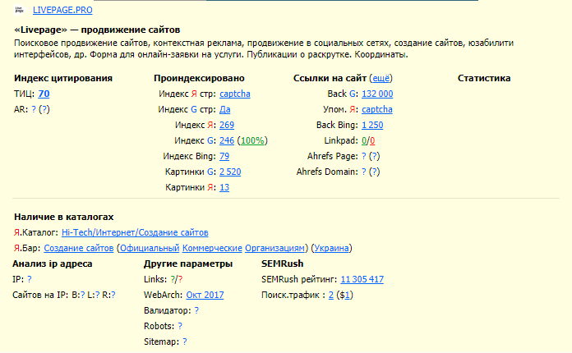
Task: Click Yandex images count 13
Action: (x=224, y=188)
